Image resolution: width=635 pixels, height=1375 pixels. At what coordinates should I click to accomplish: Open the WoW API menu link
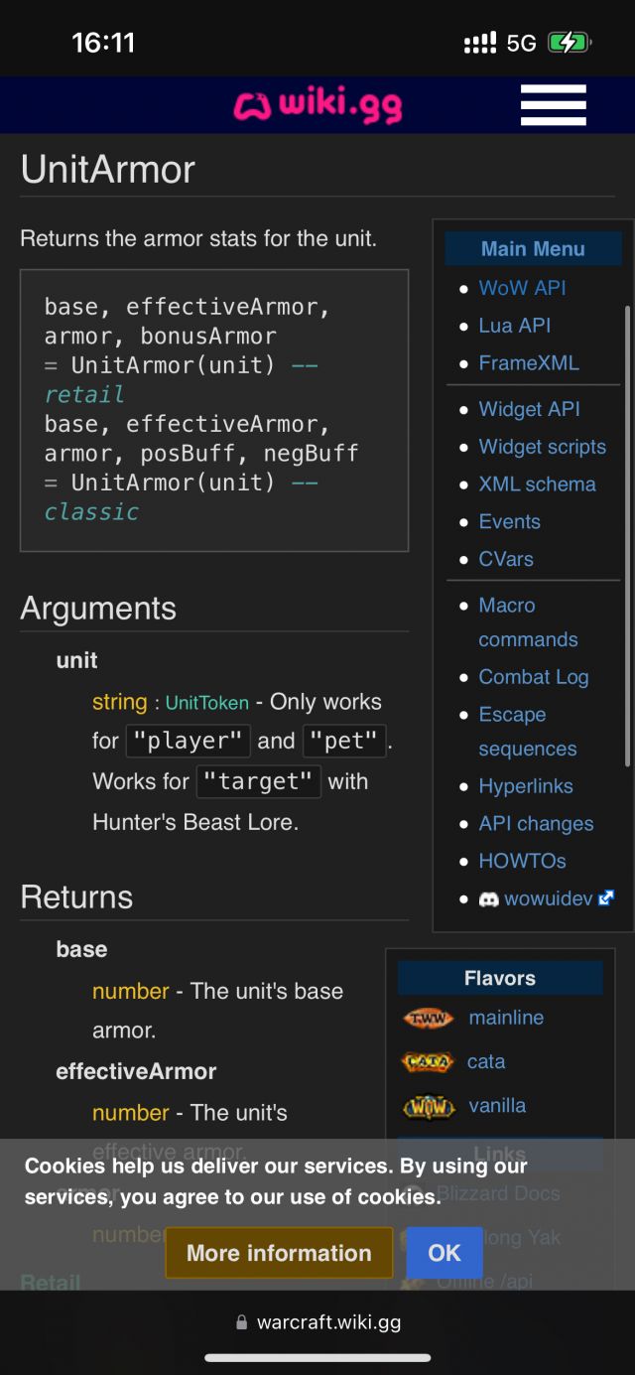tap(522, 288)
